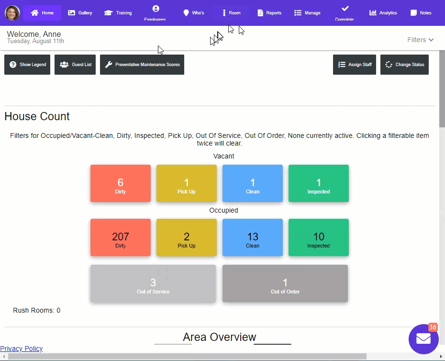Click the Reports PDF file icon
Screen dimensions: 445x361
[x=260, y=13]
